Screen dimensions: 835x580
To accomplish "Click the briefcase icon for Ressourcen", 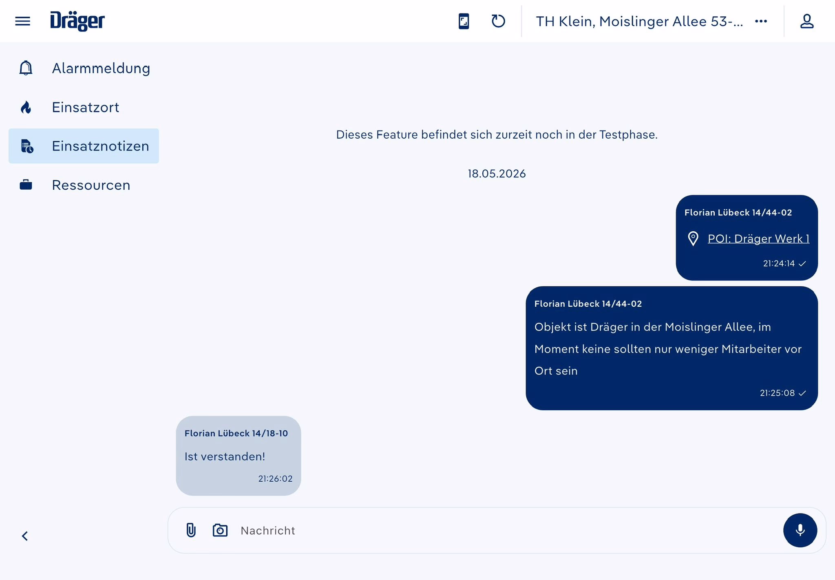I will 26,185.
